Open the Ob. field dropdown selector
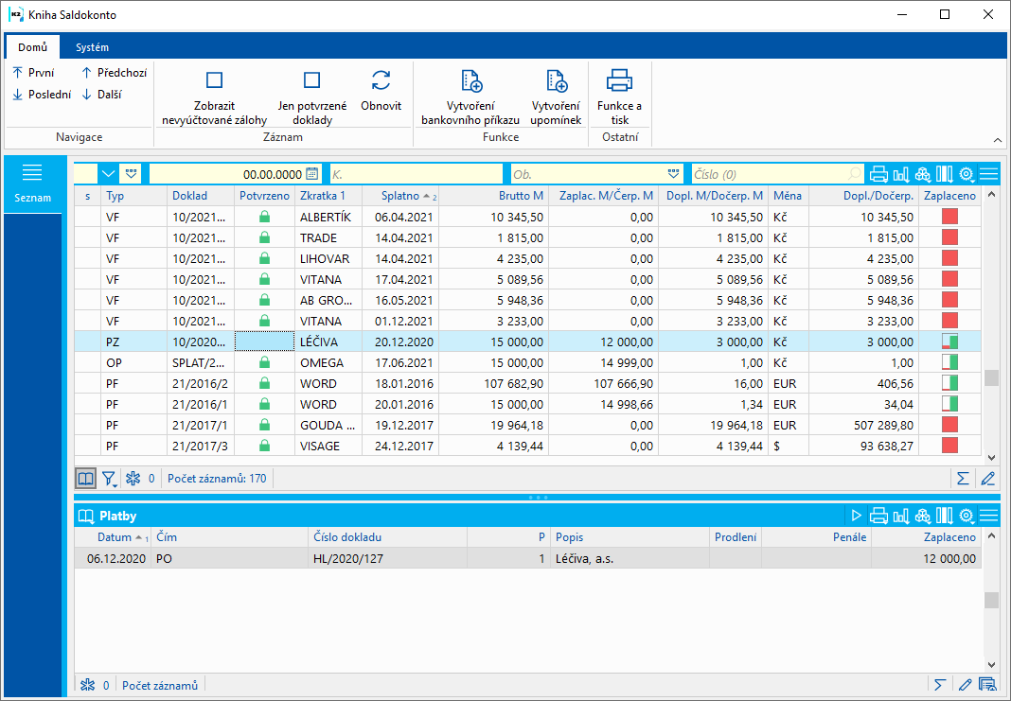The image size is (1011, 701). [673, 174]
